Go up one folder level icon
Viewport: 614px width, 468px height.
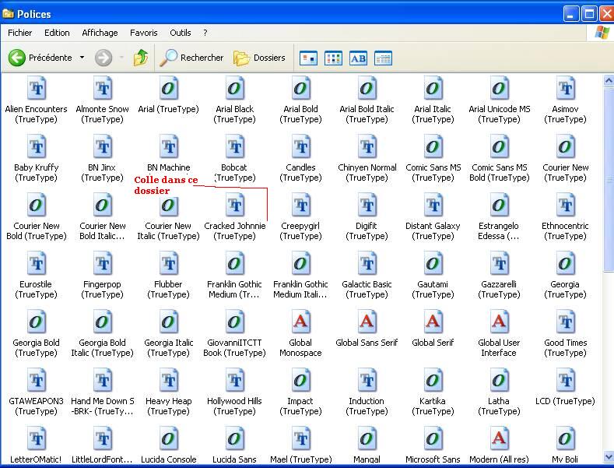(x=141, y=58)
